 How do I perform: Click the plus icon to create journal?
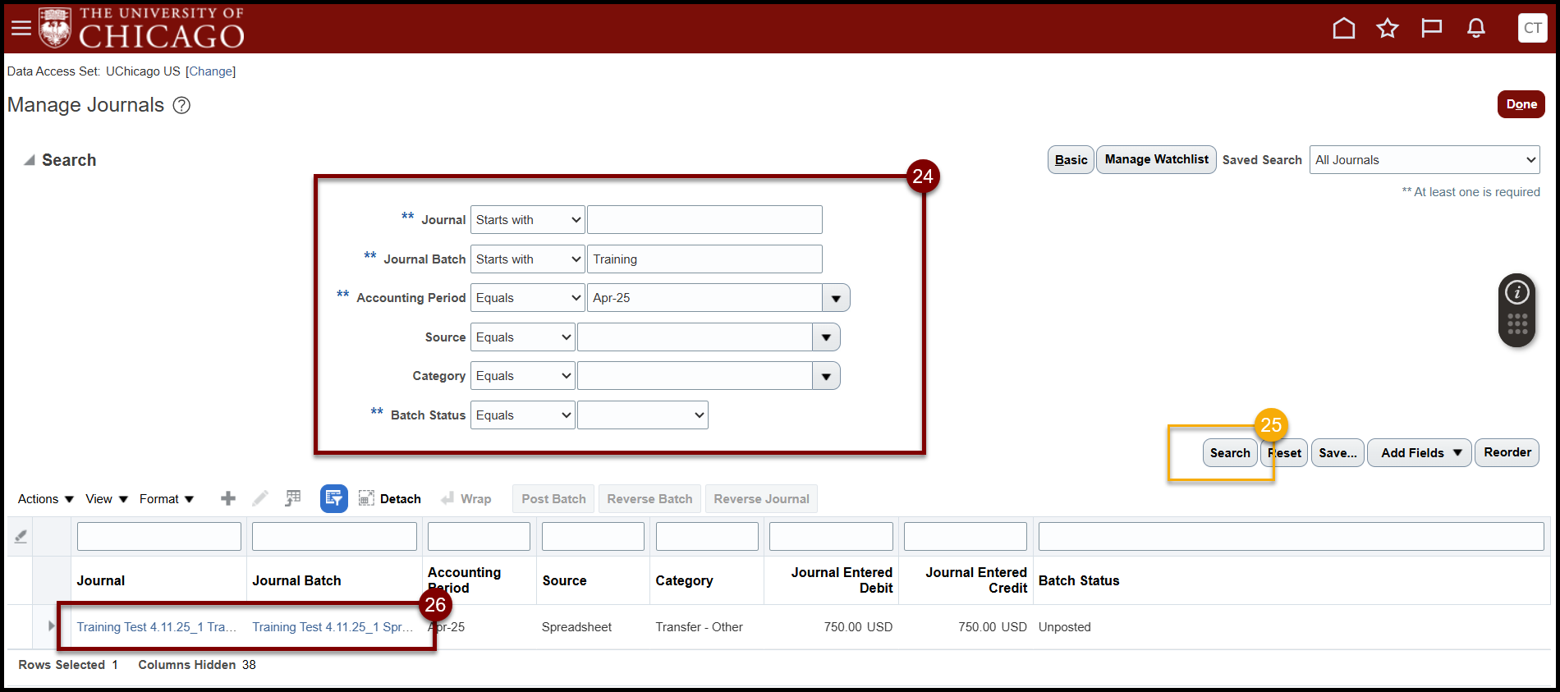(228, 498)
